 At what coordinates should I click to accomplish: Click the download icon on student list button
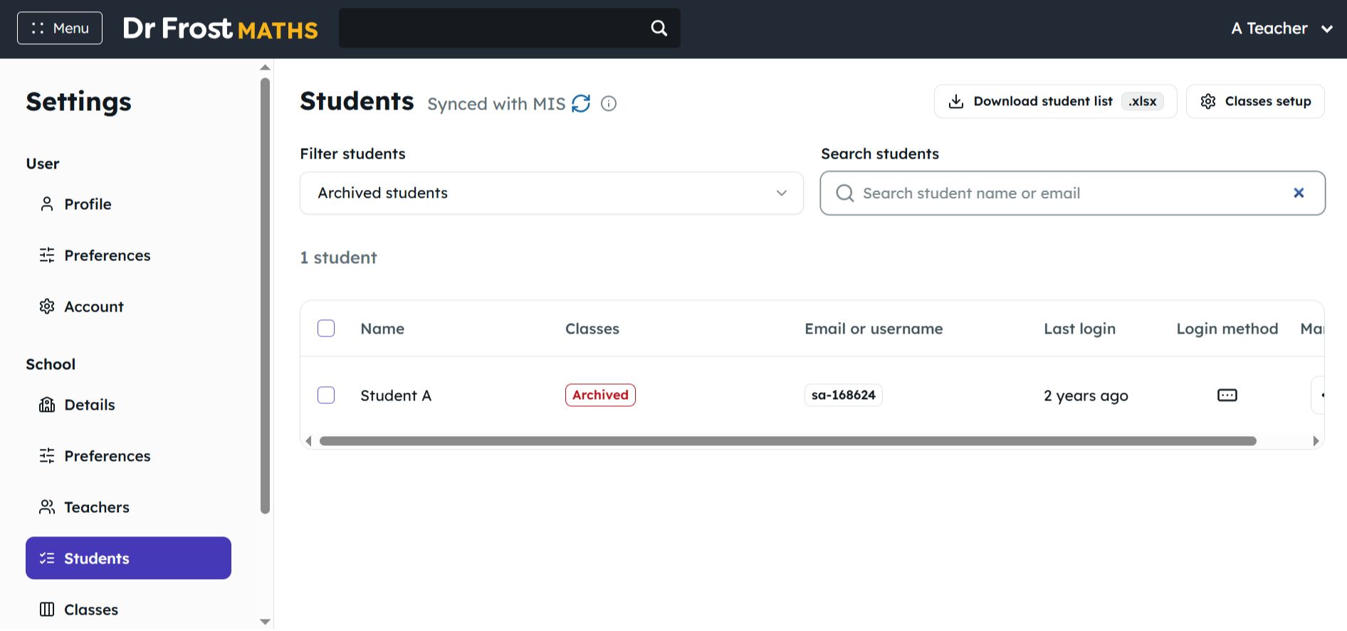point(956,102)
